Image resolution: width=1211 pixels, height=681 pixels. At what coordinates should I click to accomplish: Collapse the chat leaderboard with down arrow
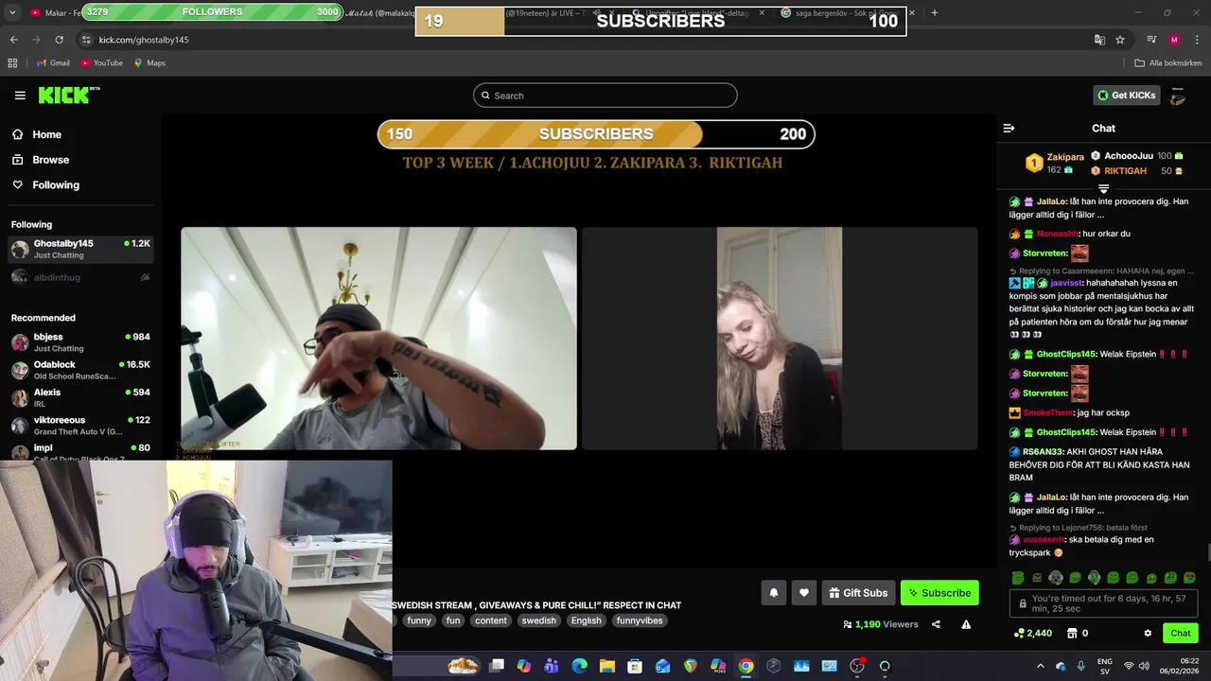[1103, 189]
